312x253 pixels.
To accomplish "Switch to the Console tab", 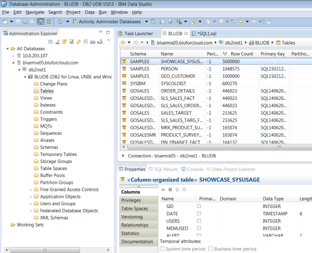I will [192, 169].
